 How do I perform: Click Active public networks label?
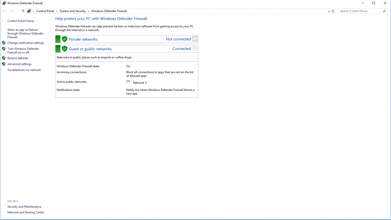click(72, 82)
